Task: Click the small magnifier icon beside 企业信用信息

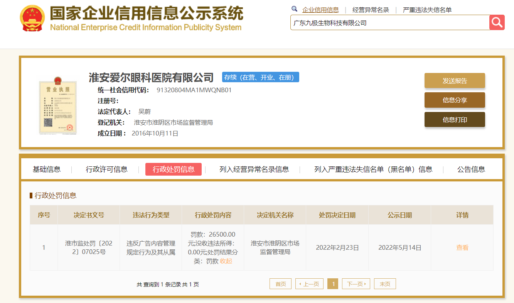Action: click(x=295, y=9)
